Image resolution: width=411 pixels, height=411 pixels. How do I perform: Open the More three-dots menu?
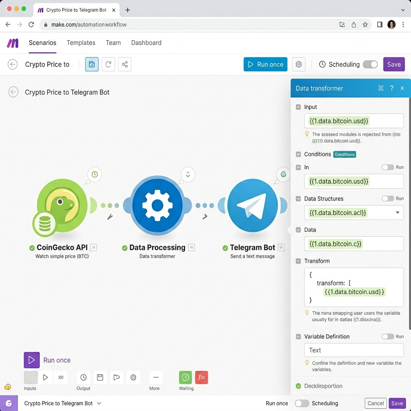click(x=156, y=377)
